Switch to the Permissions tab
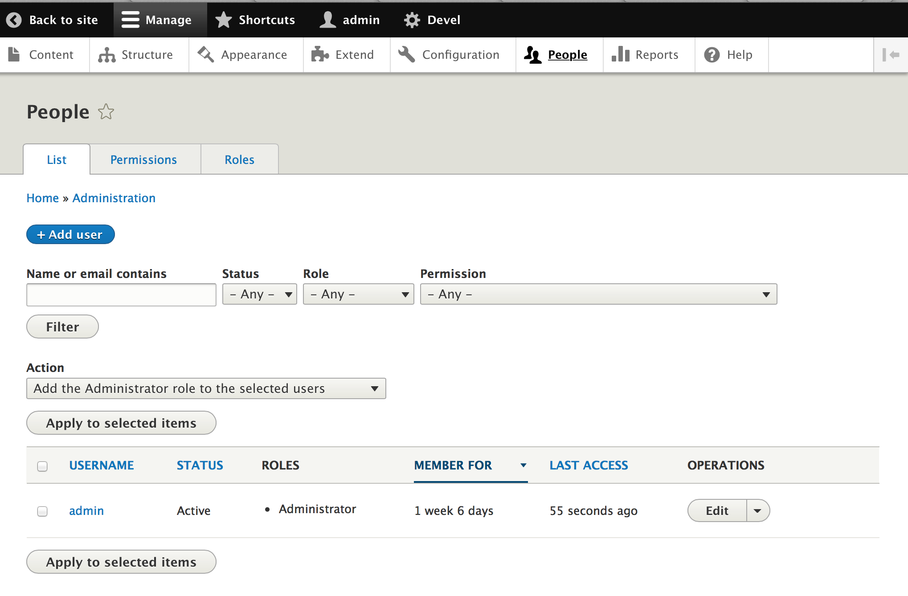Viewport: 908px width, 596px height. (x=143, y=160)
